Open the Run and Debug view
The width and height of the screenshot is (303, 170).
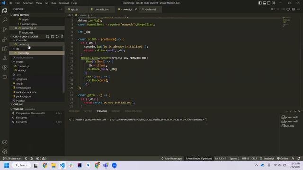tap(5, 39)
